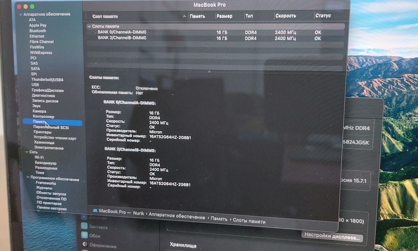Select SPI in the sidebar
The width and height of the screenshot is (418, 251).
coord(34,74)
